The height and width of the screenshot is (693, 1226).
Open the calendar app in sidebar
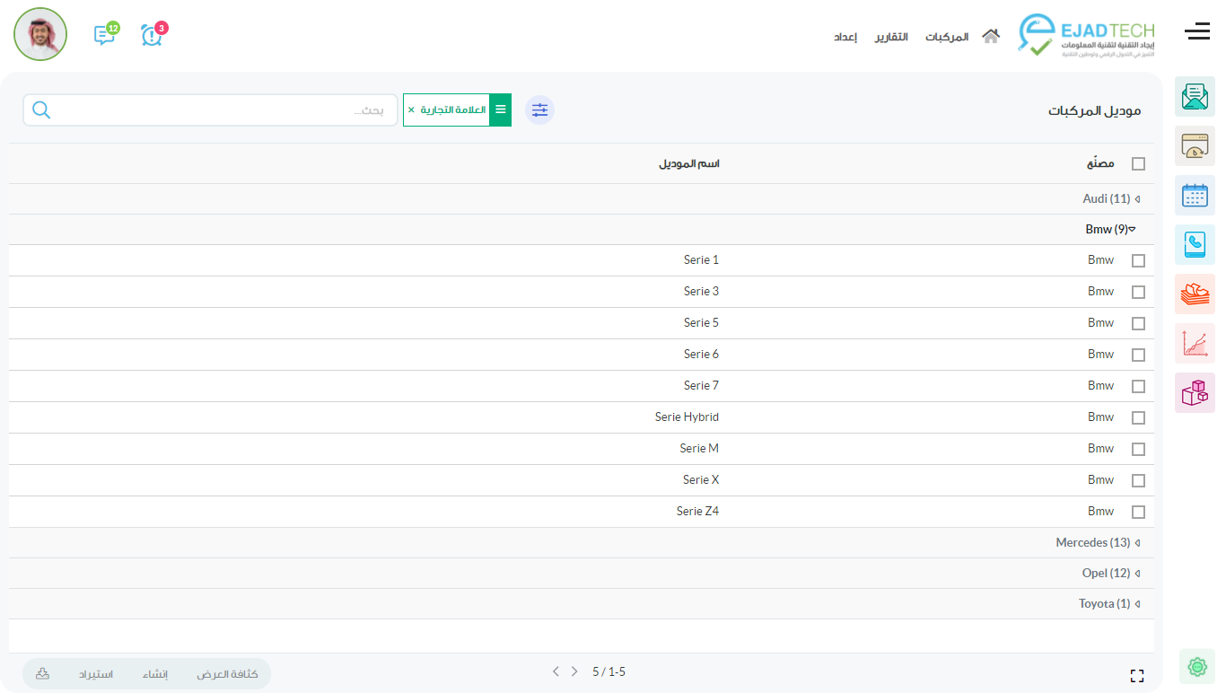tap(1195, 196)
